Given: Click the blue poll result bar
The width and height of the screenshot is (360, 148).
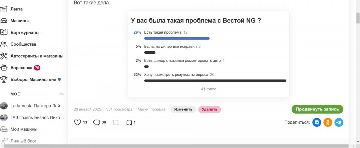Looking at the screenshot, I should tap(177, 38).
